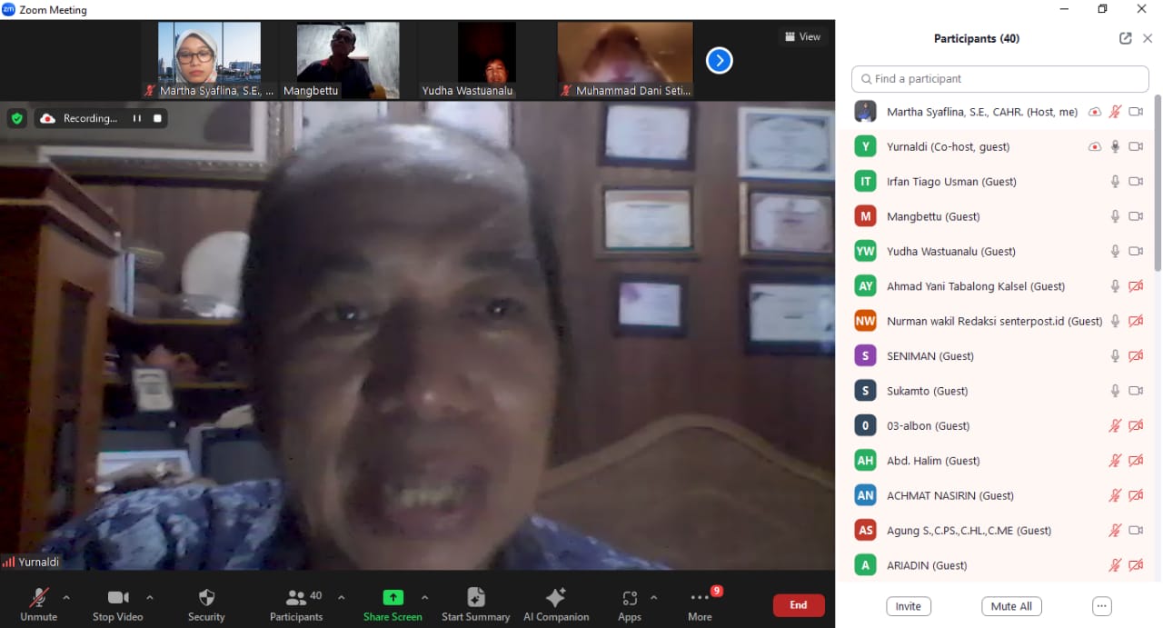Click Yurnaldi's microphone icon in list
This screenshot has width=1163, height=628.
coord(1115,146)
